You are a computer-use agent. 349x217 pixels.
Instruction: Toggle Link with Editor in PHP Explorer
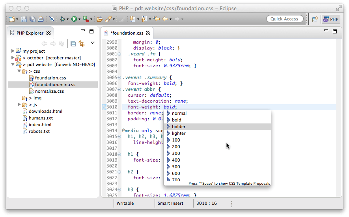click(82, 44)
